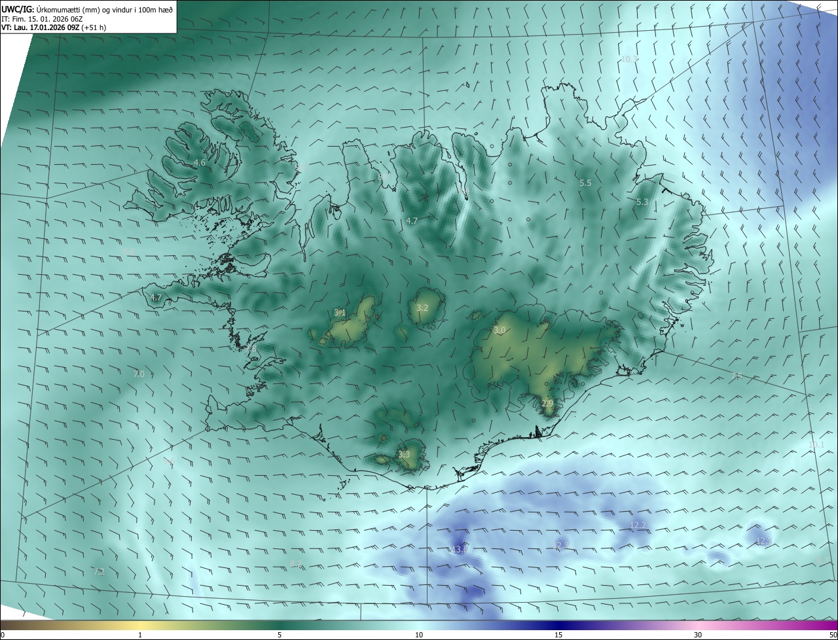This screenshot has height=640, width=838.
Task: Click the 5 tick label on the color scale
Action: (280, 635)
